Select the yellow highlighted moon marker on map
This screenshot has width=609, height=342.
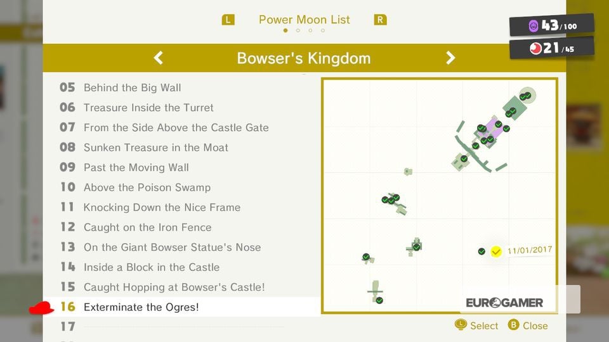pyautogui.click(x=496, y=251)
